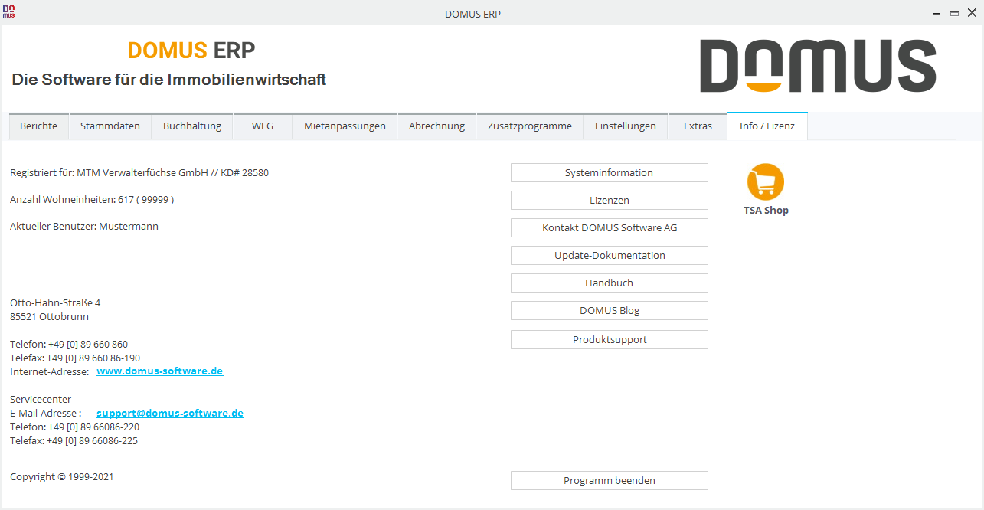This screenshot has width=984, height=510.
Task: Click the TSA Shop label
Action: (766, 210)
